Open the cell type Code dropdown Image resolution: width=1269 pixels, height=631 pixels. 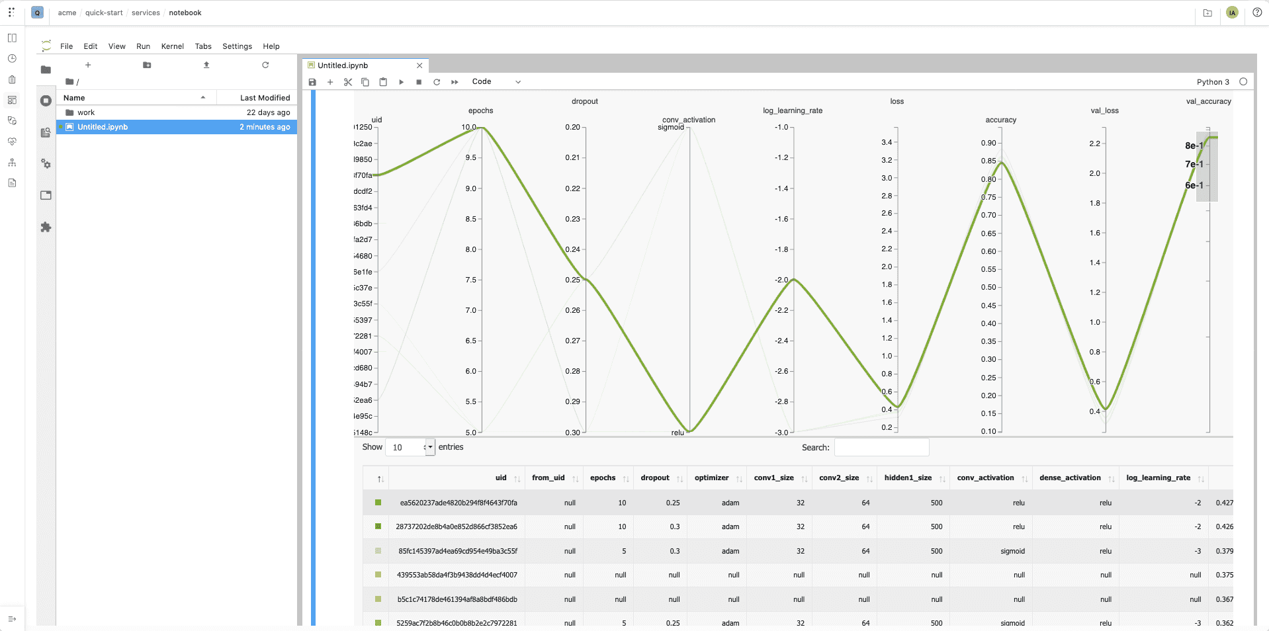496,82
